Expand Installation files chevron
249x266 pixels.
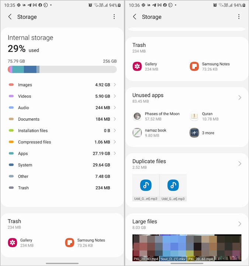point(115,130)
